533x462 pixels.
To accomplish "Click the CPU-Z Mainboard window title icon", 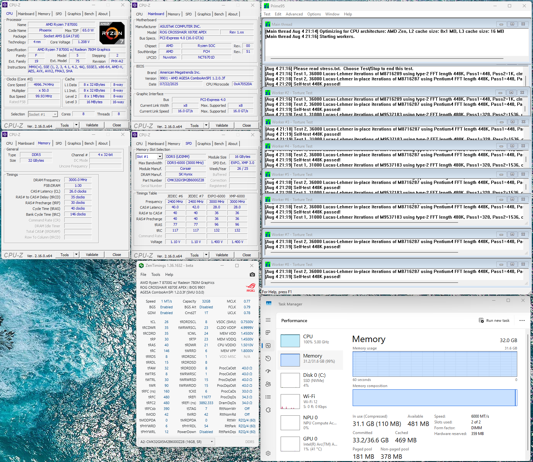I will coord(135,5).
